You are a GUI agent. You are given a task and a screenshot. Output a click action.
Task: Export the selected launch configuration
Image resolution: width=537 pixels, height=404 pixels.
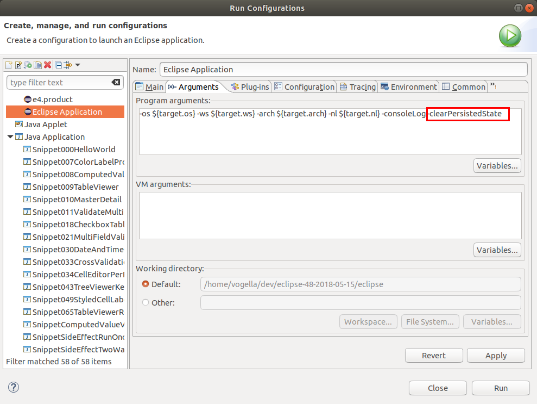tap(28, 65)
